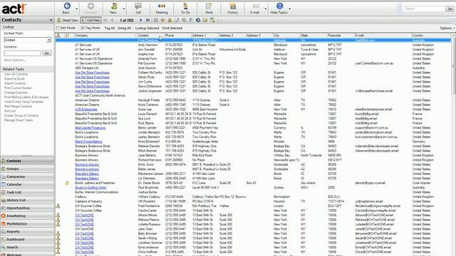
Task: Open Task List in the navigation bar
Action: 27,192
